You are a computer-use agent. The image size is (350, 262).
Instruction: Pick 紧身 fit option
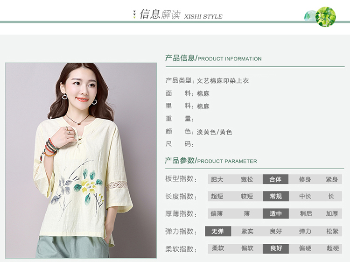(332, 179)
